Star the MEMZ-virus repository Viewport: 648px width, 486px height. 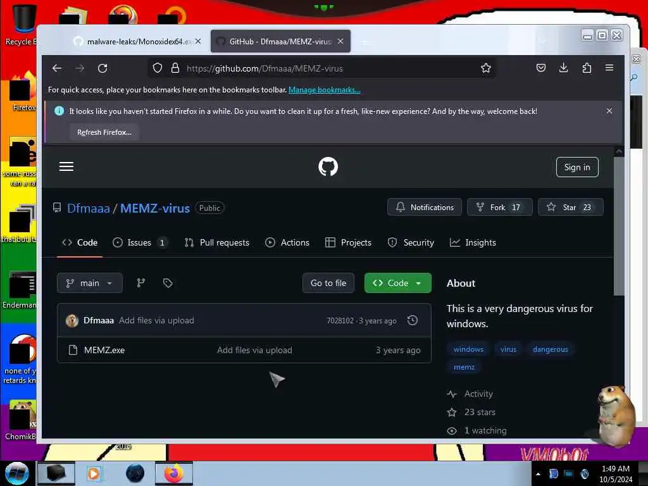point(570,207)
